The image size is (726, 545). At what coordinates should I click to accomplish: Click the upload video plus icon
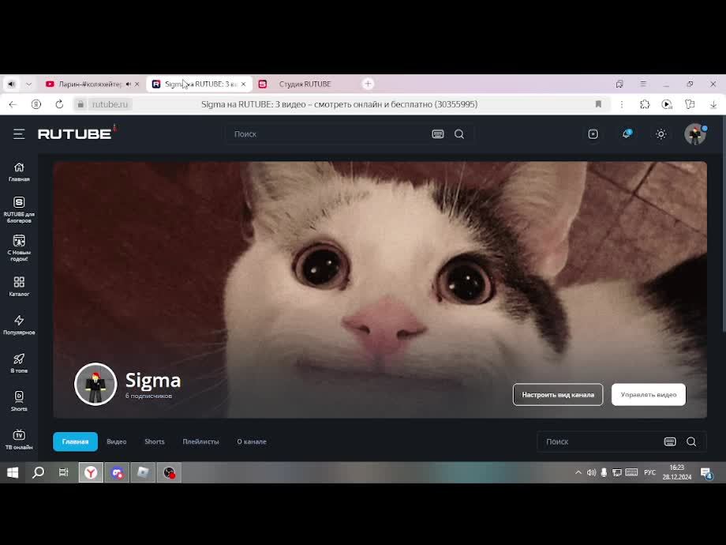click(x=593, y=134)
